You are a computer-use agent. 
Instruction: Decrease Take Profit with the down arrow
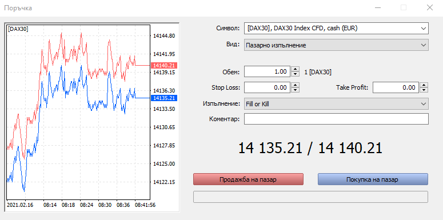pos(424,90)
